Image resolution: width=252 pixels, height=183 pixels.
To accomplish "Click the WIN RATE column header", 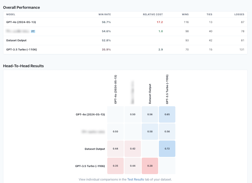I will [105, 14].
